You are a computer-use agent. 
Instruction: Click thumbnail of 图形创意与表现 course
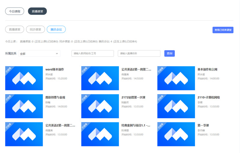pos(24,106)
